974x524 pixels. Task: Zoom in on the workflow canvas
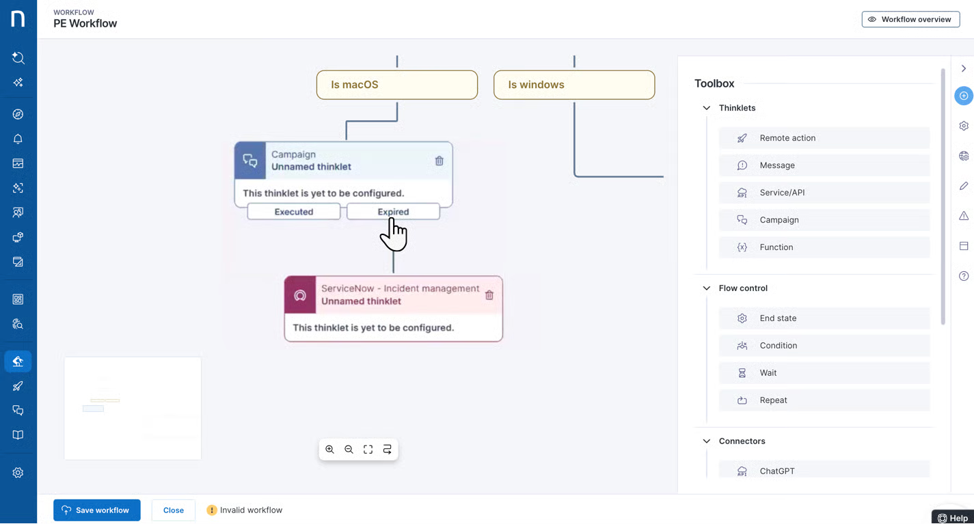pos(329,450)
